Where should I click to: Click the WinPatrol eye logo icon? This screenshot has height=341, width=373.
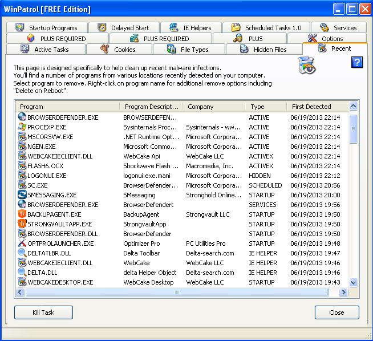[x=307, y=65]
